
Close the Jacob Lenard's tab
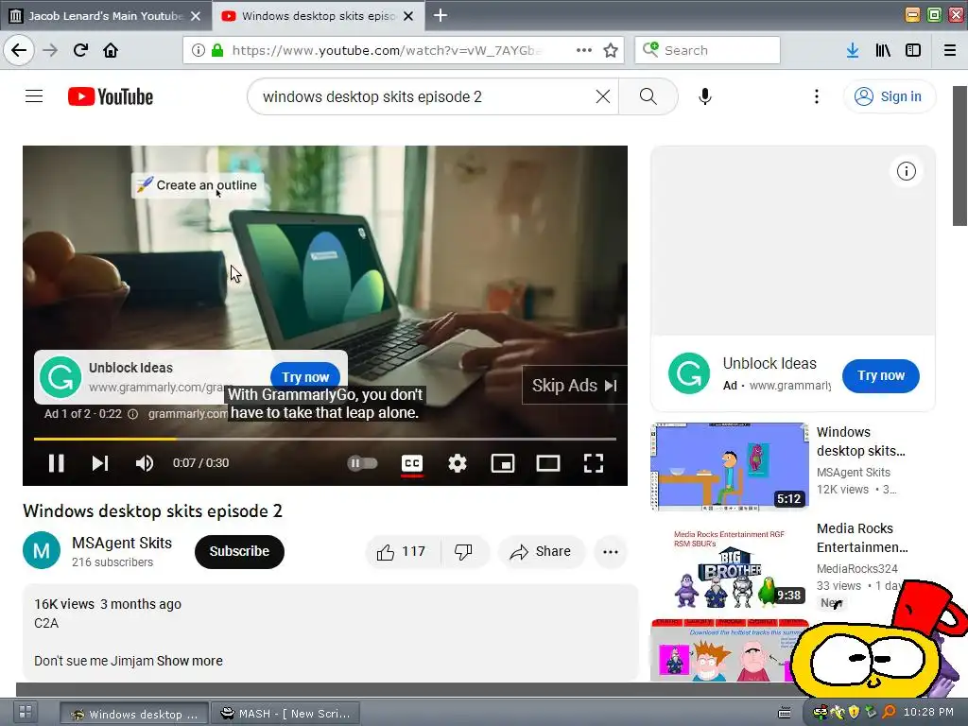[x=195, y=16]
